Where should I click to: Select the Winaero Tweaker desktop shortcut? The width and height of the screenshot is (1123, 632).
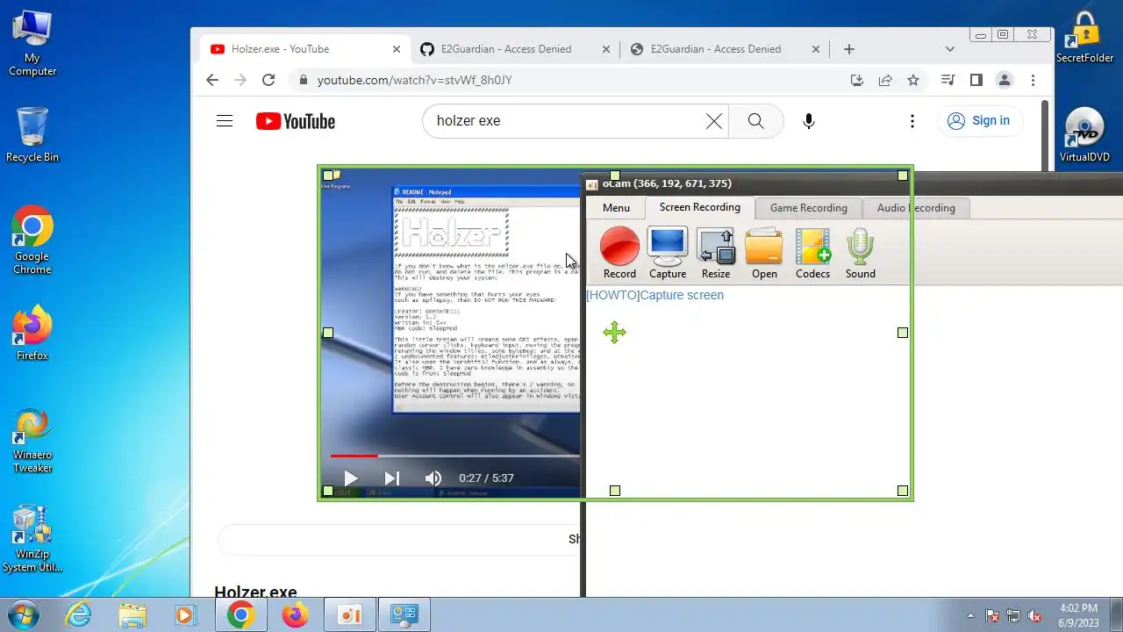32,441
